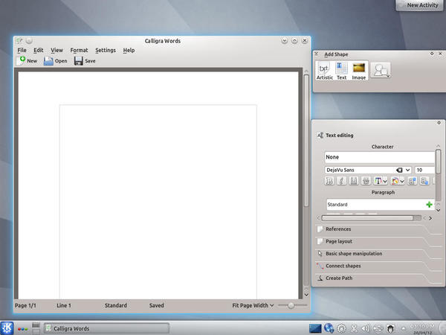Click the activities three-dots taskbar icon
Viewport: 446px width, 335px height.
(x=23, y=329)
